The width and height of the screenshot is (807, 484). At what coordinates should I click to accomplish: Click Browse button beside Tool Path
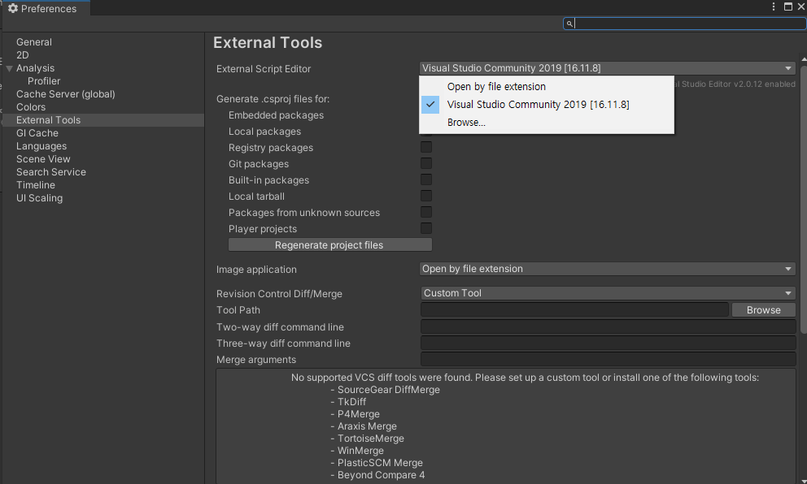(x=763, y=310)
